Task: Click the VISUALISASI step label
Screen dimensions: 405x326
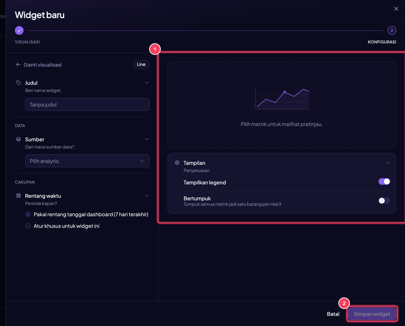Action: point(27,42)
